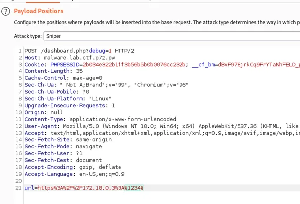Click the User-Agent header line

click(x=162, y=126)
